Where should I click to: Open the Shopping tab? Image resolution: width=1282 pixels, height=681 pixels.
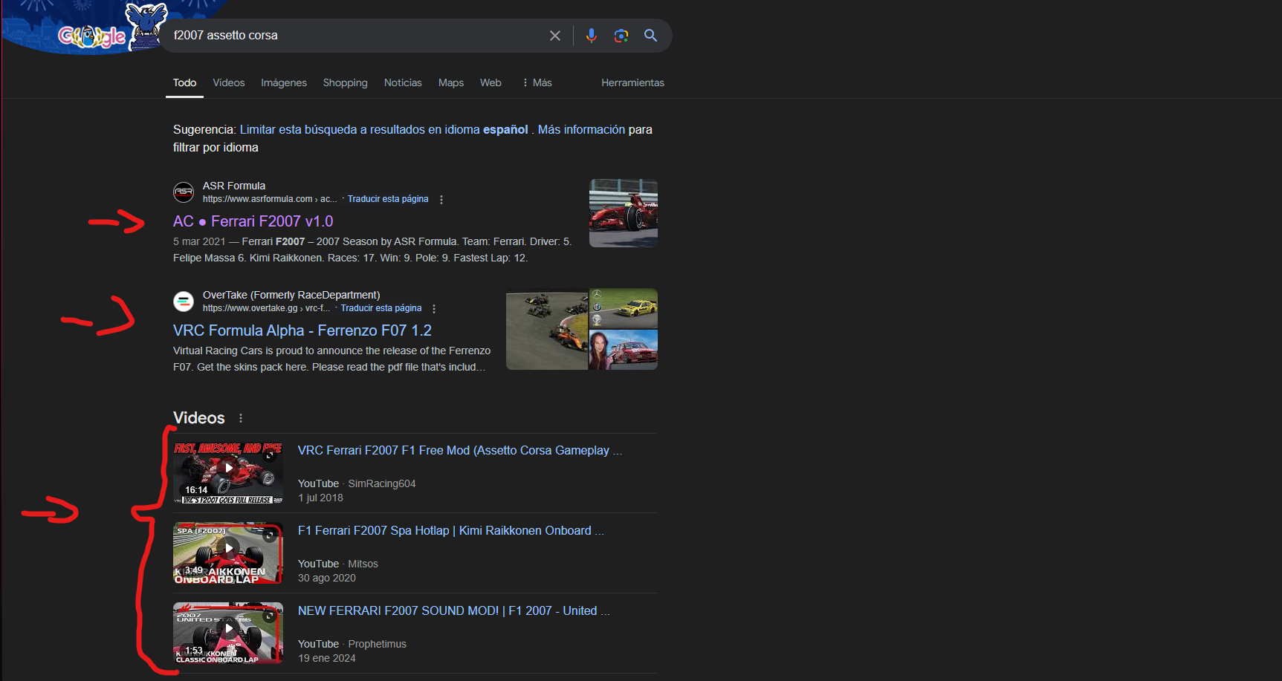pos(346,82)
